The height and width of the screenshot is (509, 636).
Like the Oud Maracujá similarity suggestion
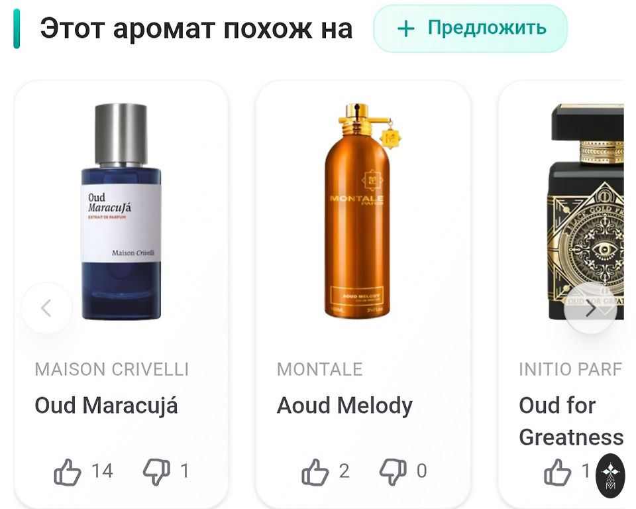68,472
